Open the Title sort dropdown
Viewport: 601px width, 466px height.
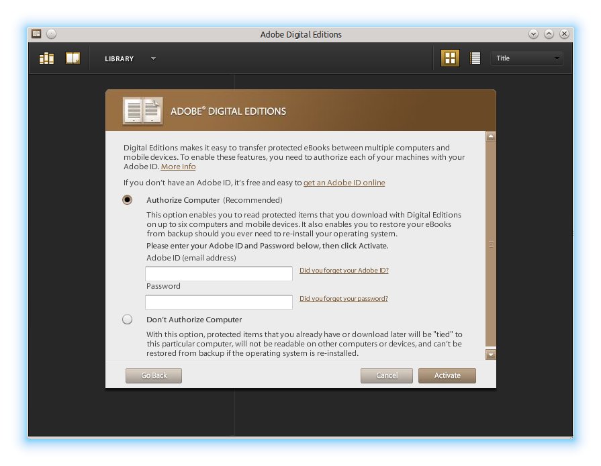click(x=527, y=58)
